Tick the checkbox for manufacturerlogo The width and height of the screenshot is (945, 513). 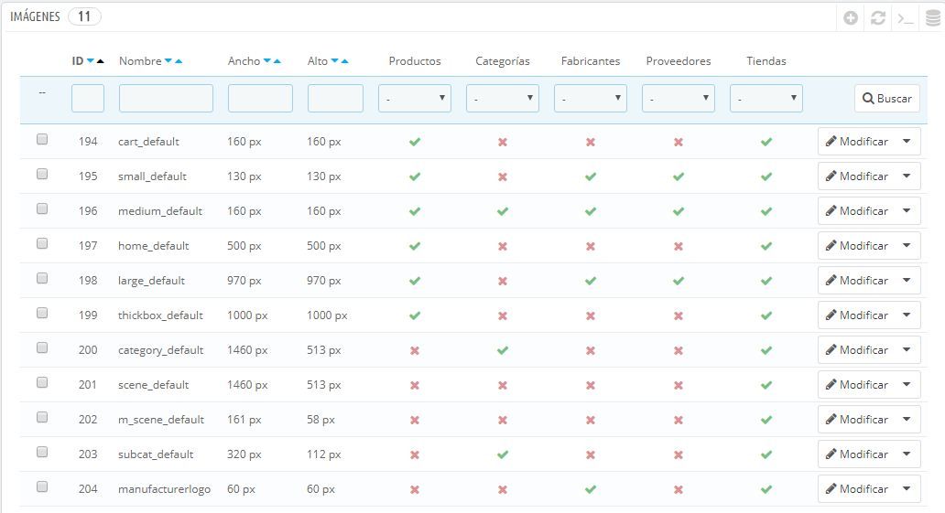42,487
